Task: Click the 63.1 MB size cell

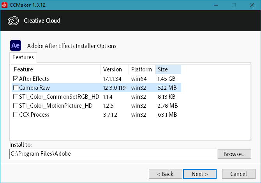Action: tap(167, 115)
